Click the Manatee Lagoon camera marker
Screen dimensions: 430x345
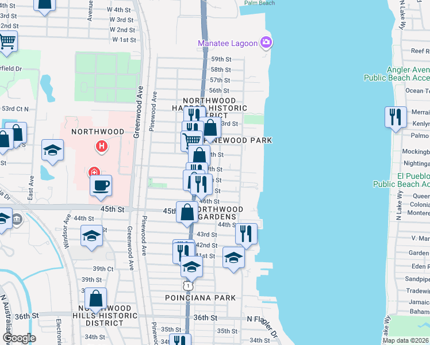(x=266, y=43)
